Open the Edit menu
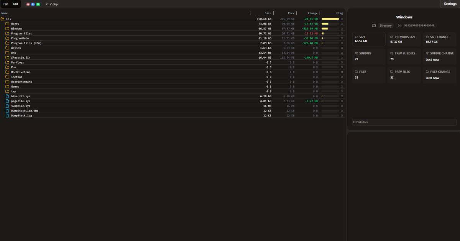 tap(15, 4)
